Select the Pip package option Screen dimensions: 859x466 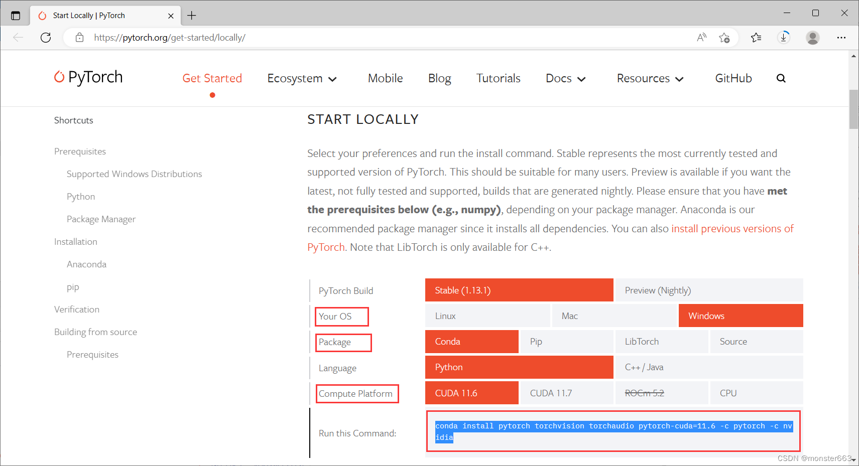[566, 341]
